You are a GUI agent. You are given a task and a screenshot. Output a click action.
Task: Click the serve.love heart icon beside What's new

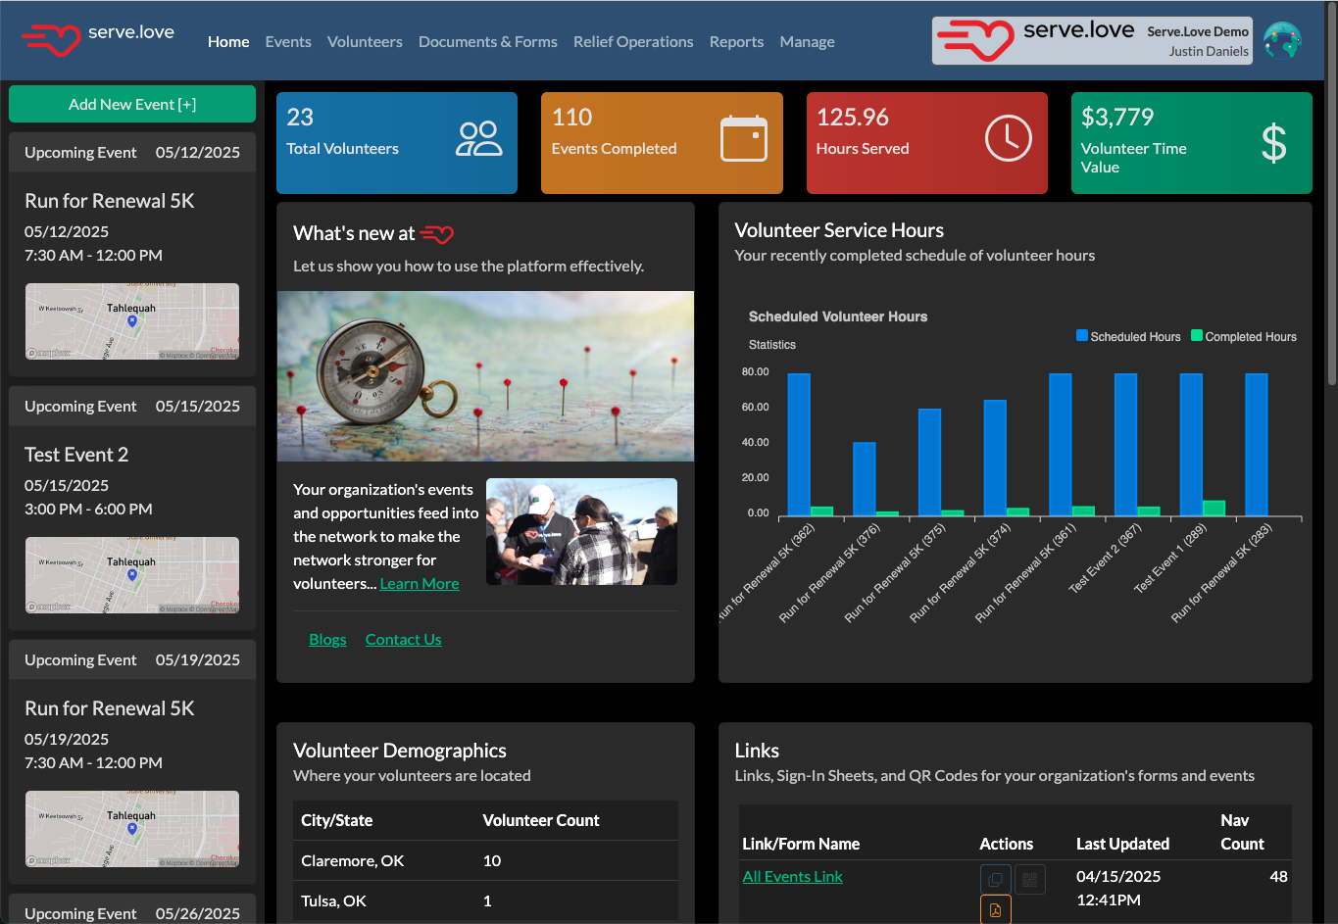(437, 234)
